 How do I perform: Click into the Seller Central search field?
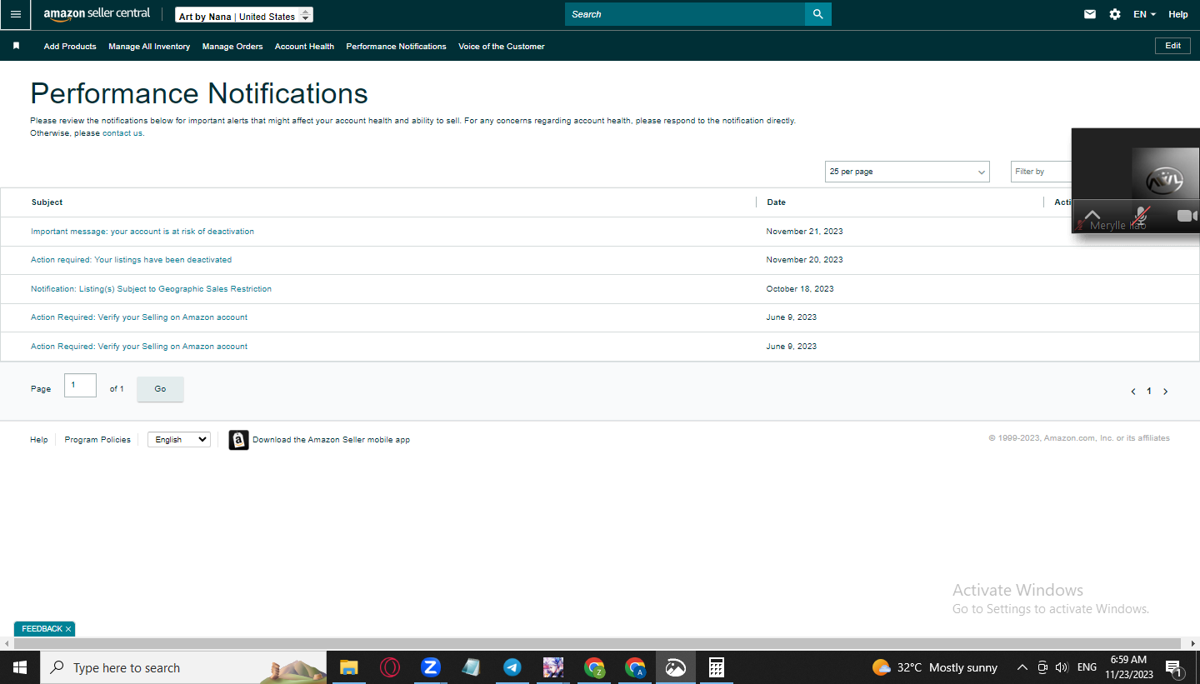(x=685, y=14)
